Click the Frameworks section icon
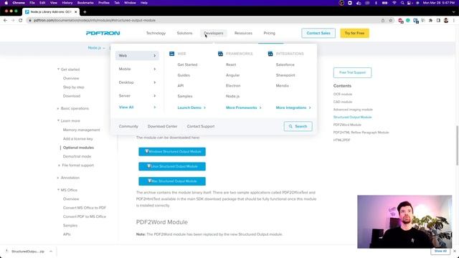The width and height of the screenshot is (459, 258). (220, 54)
